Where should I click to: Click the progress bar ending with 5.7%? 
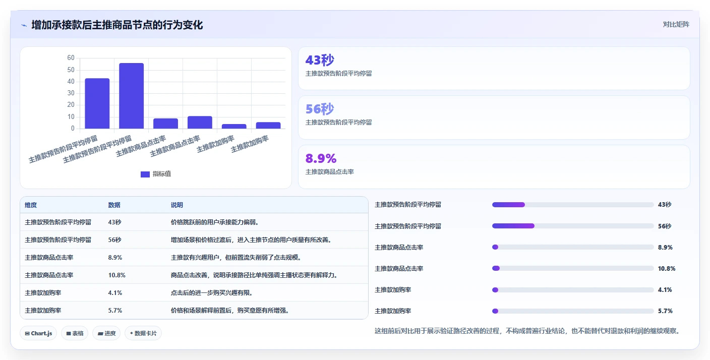[573, 311]
